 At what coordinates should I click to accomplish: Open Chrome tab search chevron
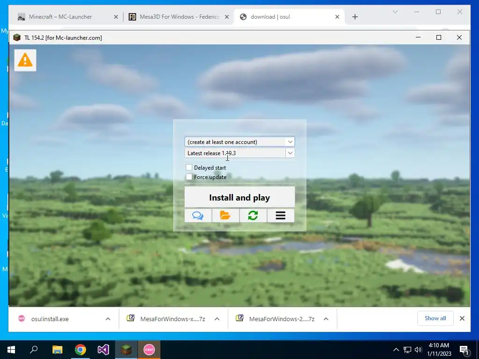pyautogui.click(x=395, y=12)
